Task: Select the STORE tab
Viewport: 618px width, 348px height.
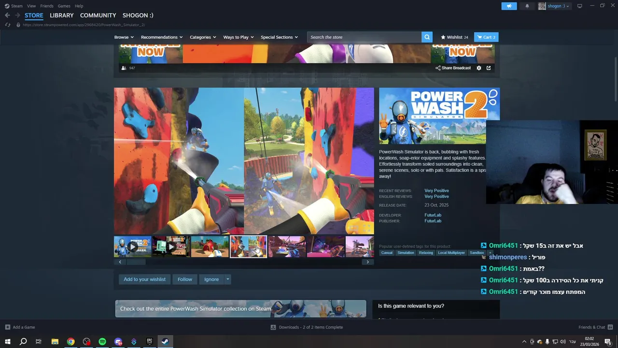Action: (x=34, y=15)
